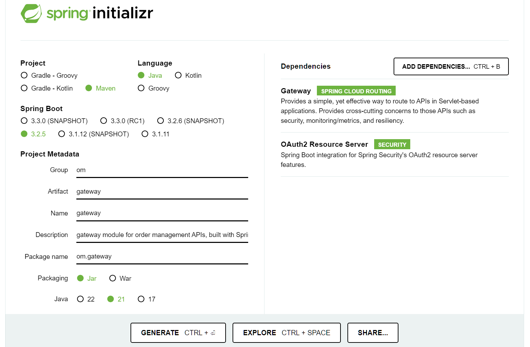Select Jar packaging
The width and height of the screenshot is (530, 347).
pos(87,278)
